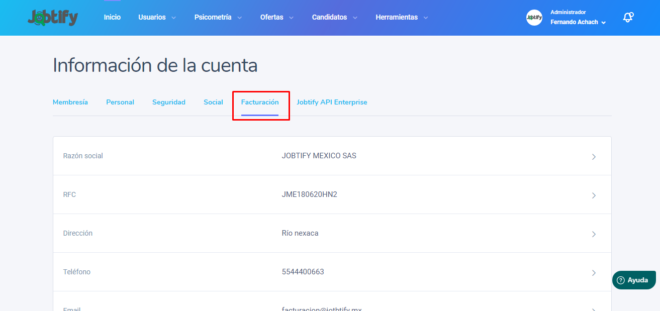
Task: Switch to the Jobtify API Enterprise tab
Action: (332, 102)
